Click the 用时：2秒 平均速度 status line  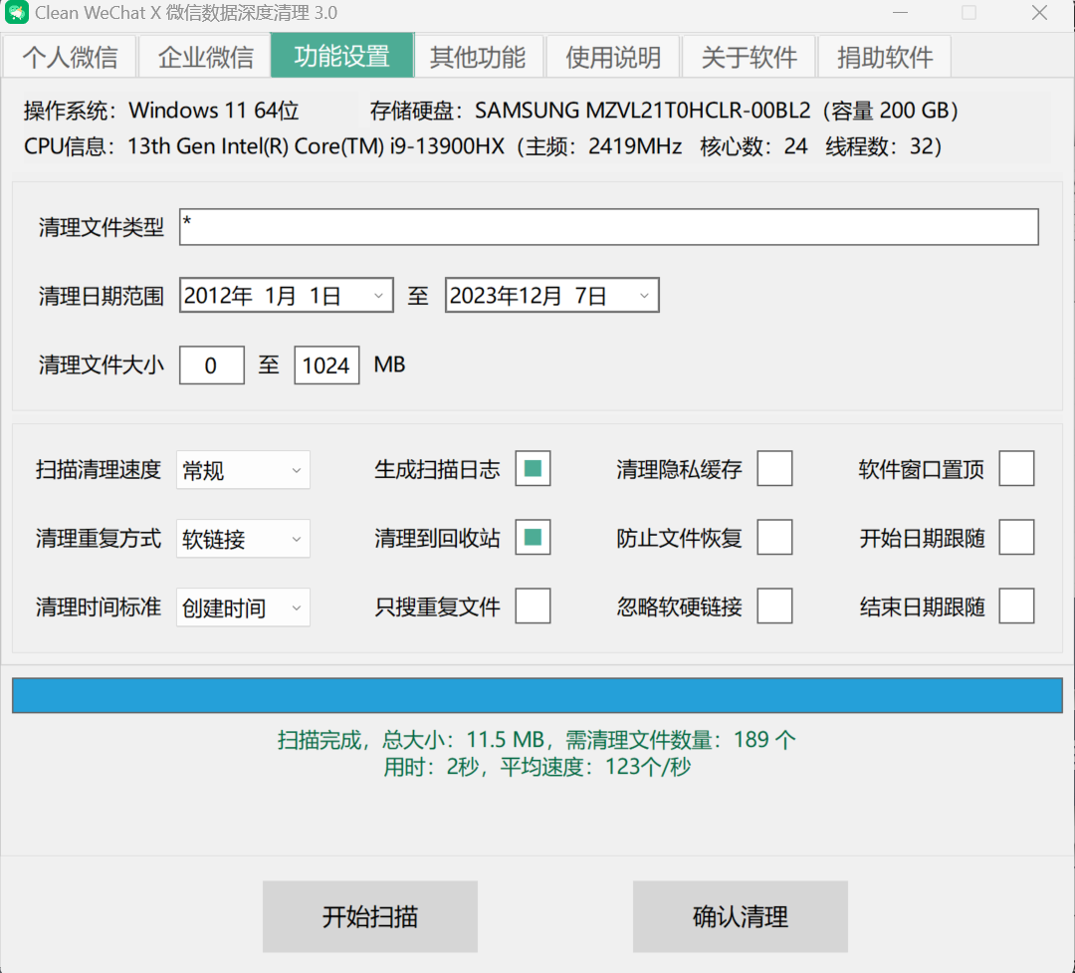coord(537,767)
